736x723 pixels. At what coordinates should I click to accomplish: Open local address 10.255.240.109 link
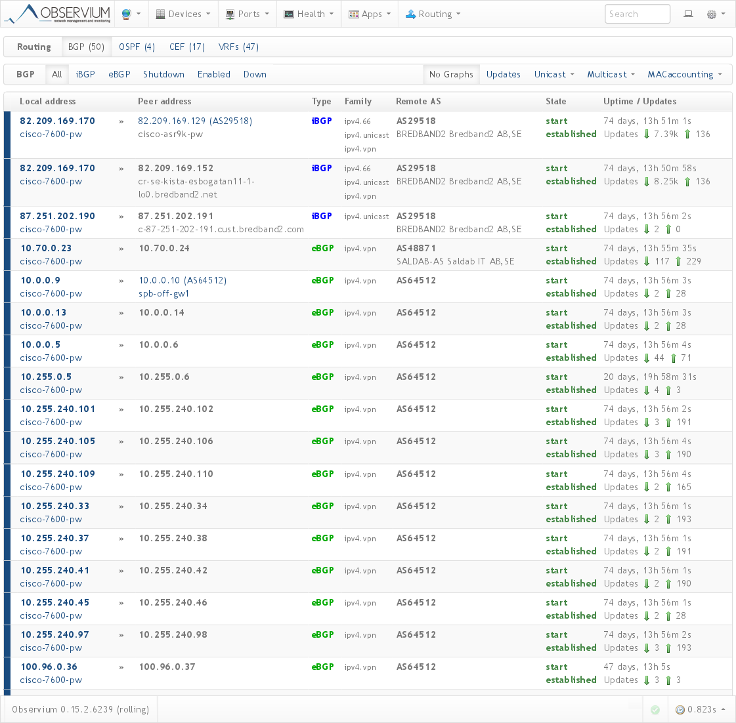58,474
